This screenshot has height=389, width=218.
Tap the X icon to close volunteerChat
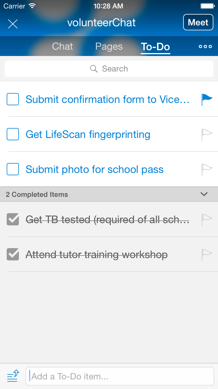point(13,24)
